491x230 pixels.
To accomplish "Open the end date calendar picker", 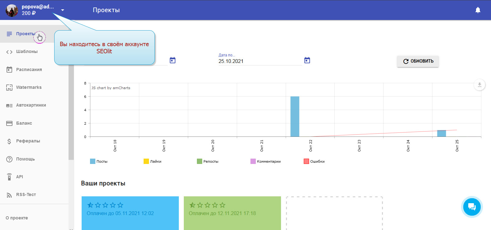I will tap(307, 60).
